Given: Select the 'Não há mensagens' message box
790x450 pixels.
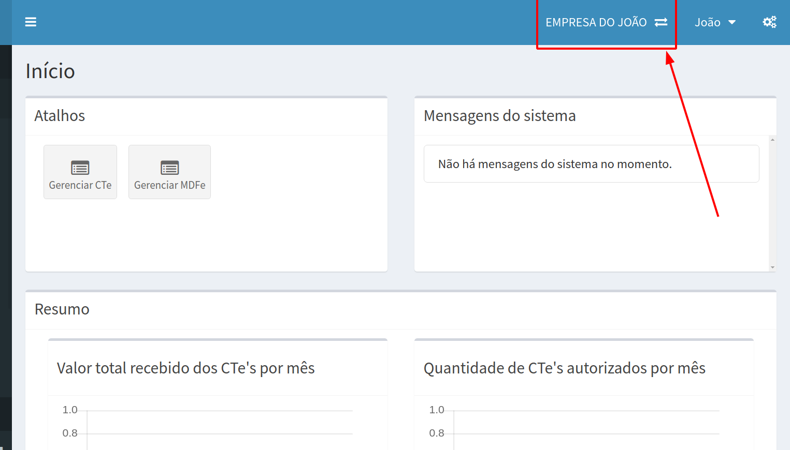Looking at the screenshot, I should tap(591, 164).
